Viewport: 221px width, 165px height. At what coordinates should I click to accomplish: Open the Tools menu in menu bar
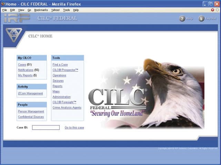pyautogui.click(x=67, y=10)
